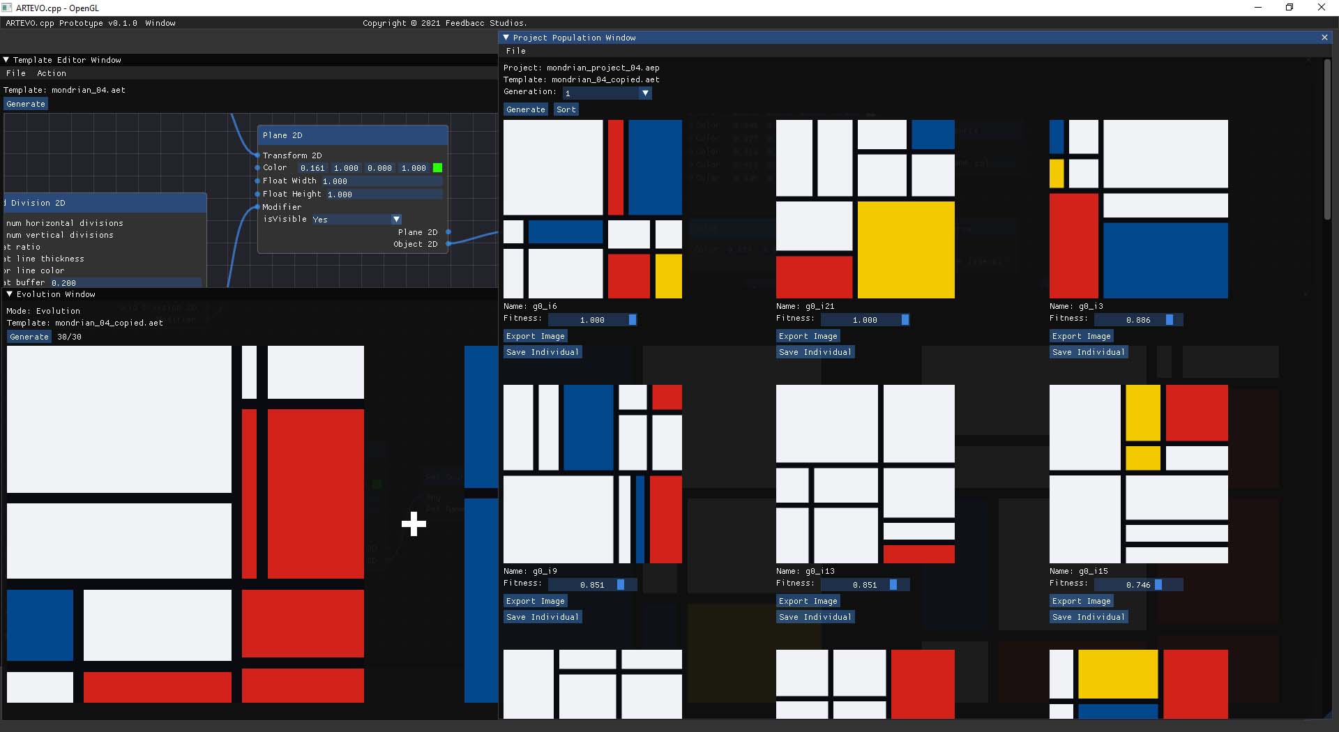Click Generate in Project Population Window
This screenshot has width=1339, height=732.
(526, 109)
